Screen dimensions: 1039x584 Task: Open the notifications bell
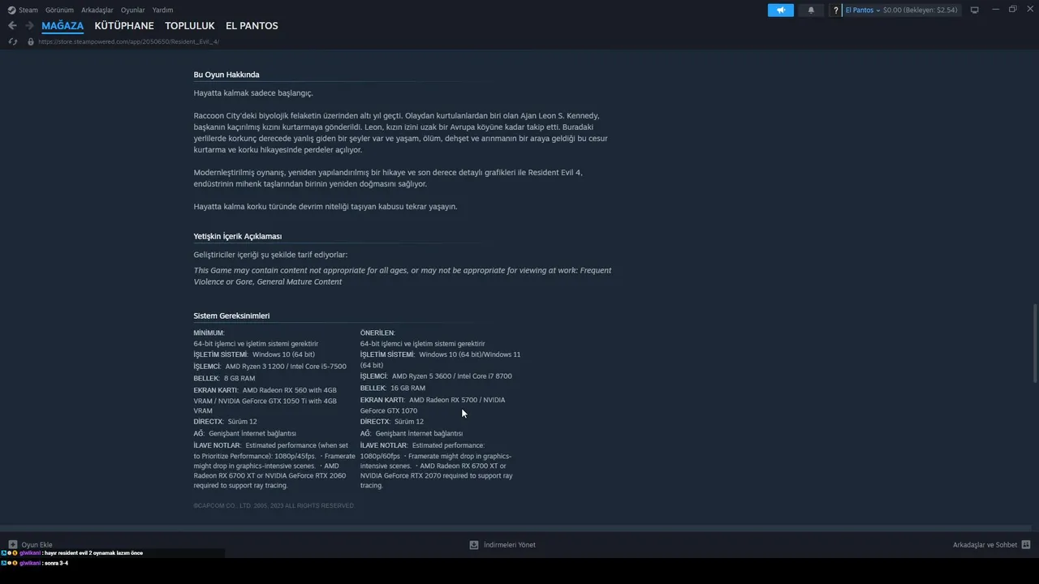(811, 10)
